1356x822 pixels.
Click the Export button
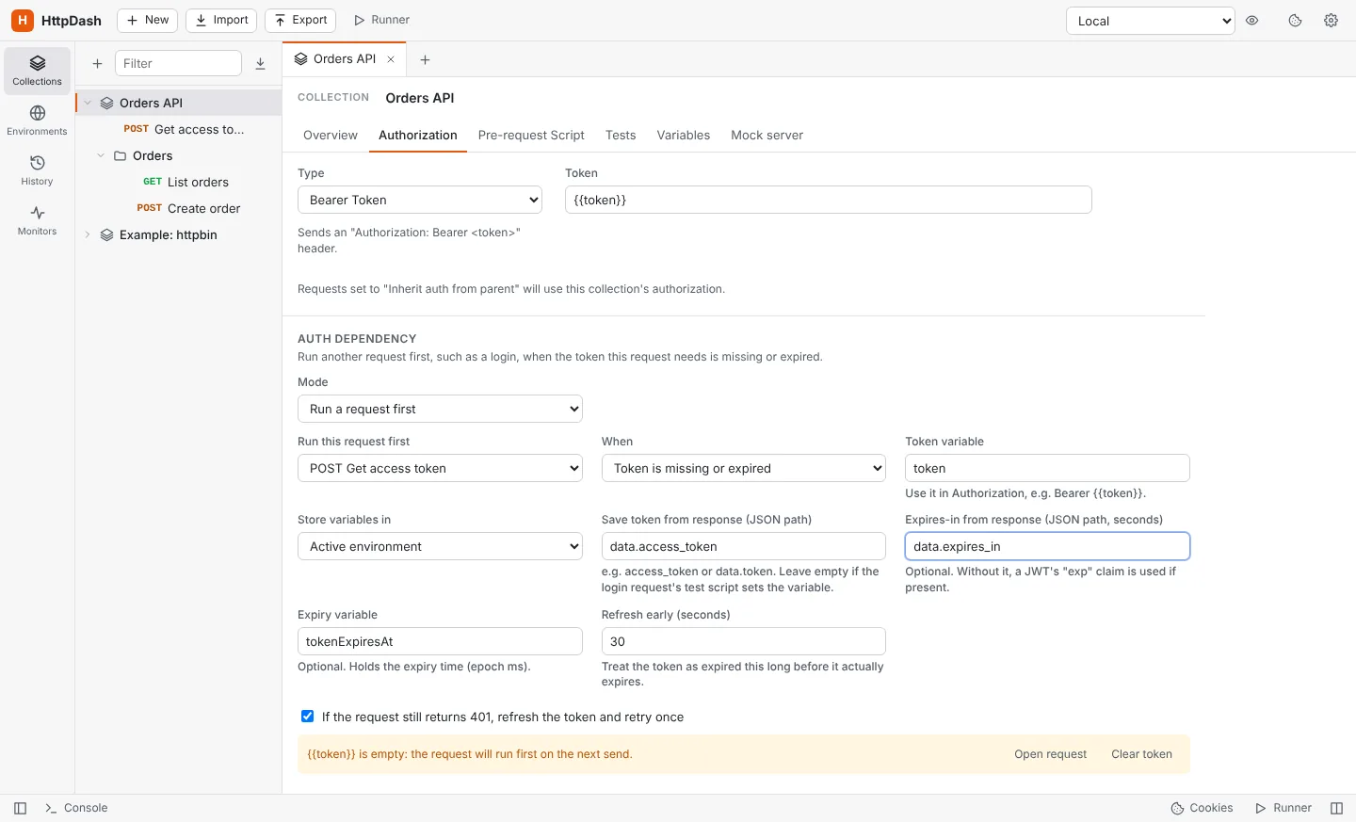click(x=300, y=20)
